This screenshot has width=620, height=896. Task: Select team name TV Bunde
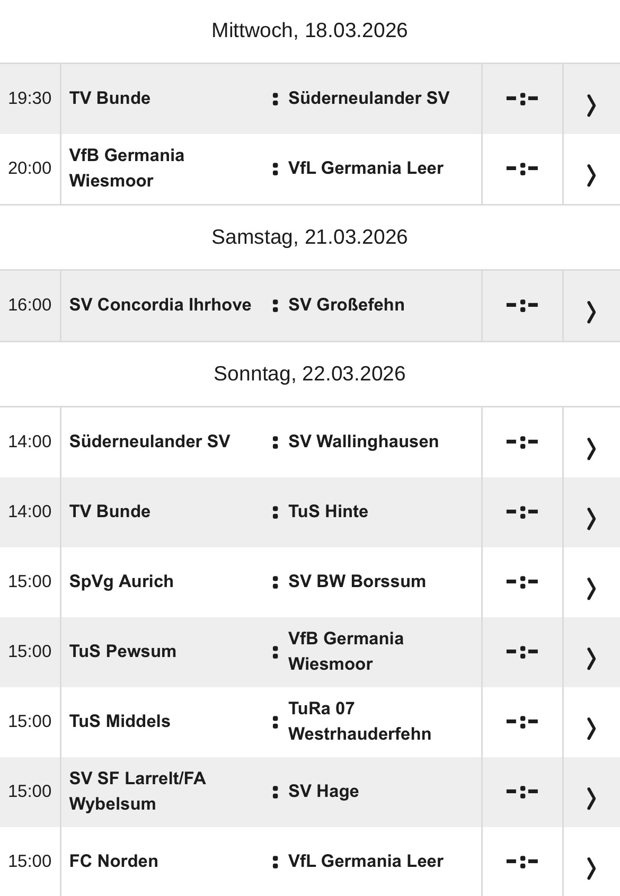coord(109,98)
